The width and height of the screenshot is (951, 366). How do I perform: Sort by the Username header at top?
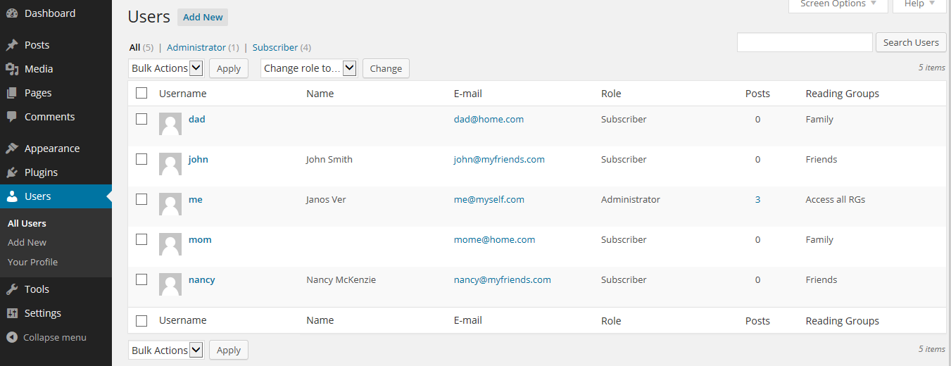point(183,93)
